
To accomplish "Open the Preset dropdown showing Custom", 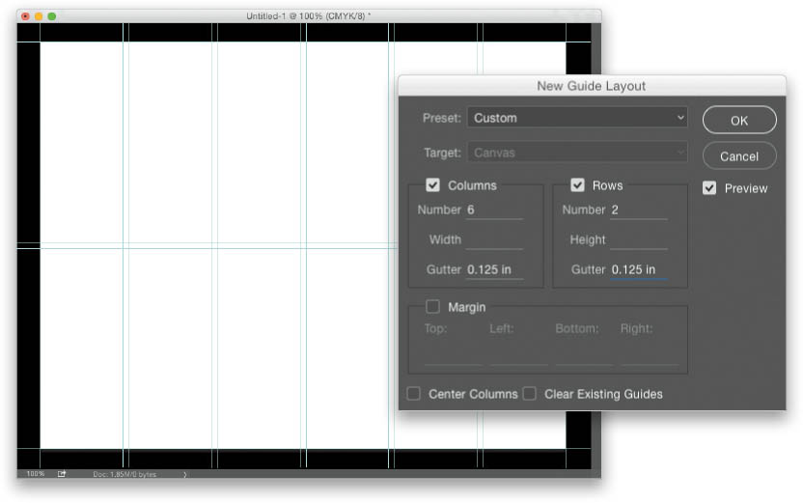I will pos(577,118).
